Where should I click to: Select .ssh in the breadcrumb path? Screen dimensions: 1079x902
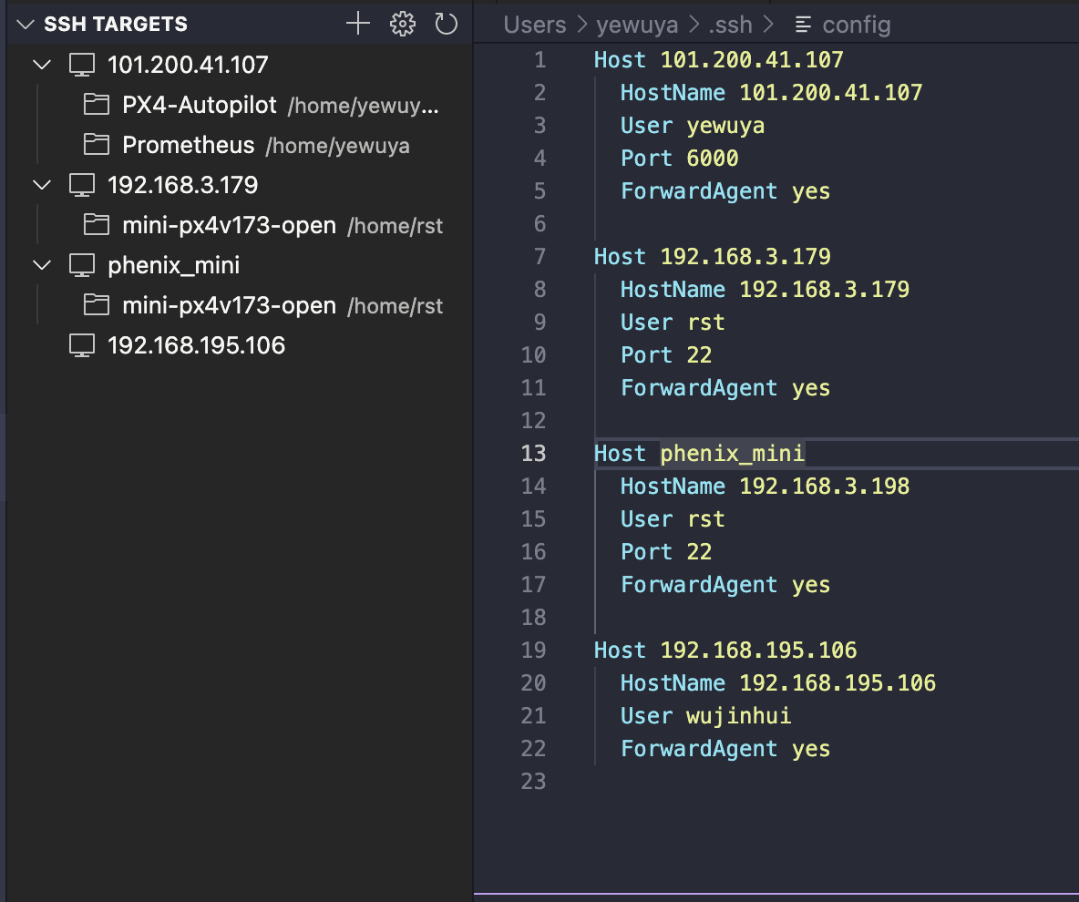pyautogui.click(x=725, y=25)
